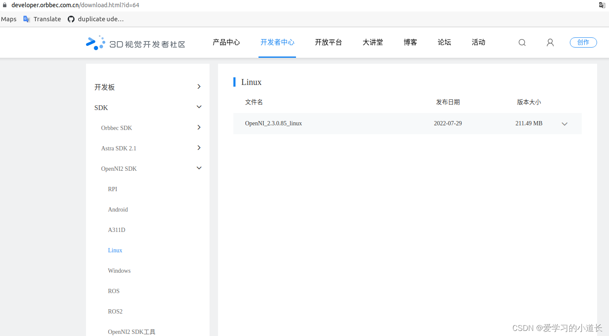Screen dimensions: 609x336
Task: Expand the Orbbec SDK chevron
Action: pos(199,127)
